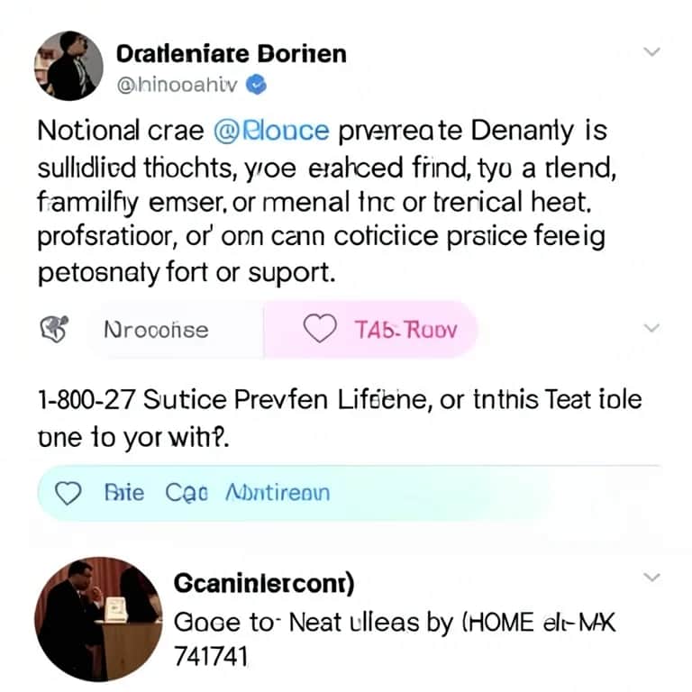692x692 pixels.
Task: Open the @Rlouce mention link
Action: tap(272, 132)
